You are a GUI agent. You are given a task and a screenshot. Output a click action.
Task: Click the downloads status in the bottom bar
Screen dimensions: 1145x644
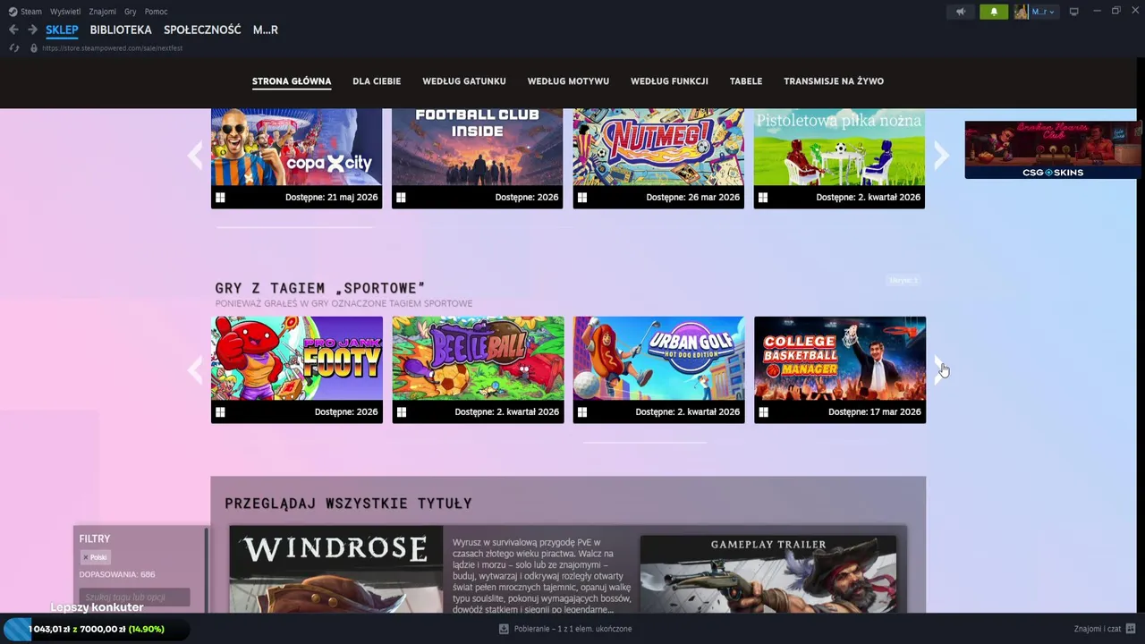565,629
